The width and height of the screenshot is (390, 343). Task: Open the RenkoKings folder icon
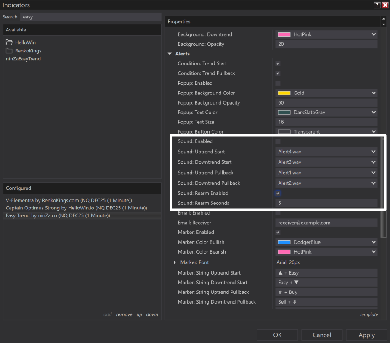[9, 51]
